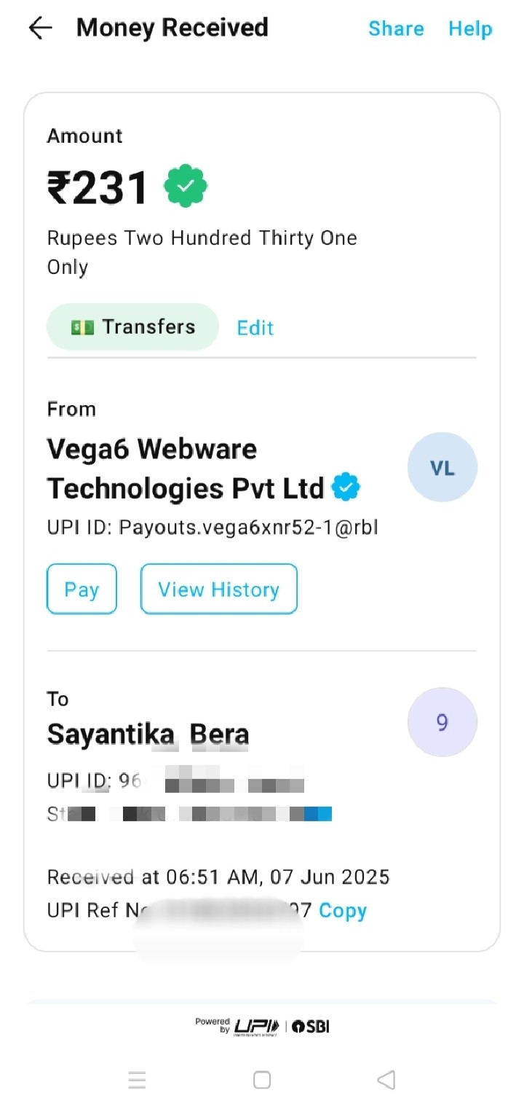
Task: Tap the Pay button
Action: point(82,589)
